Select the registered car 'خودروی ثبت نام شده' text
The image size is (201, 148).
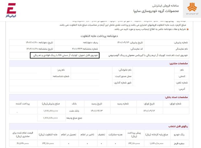click(x=148, y=55)
